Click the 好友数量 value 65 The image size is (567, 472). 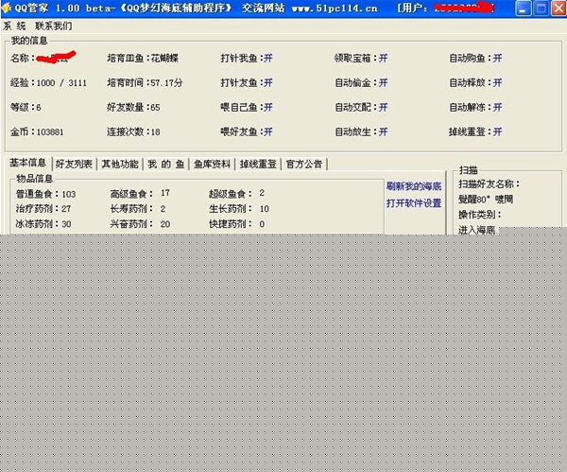pyautogui.click(x=155, y=108)
